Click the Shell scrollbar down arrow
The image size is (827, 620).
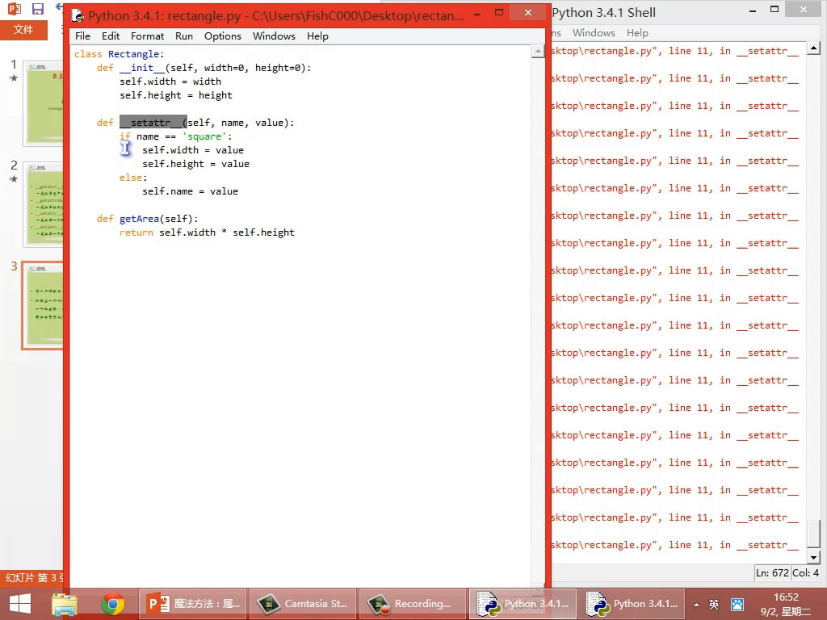[x=813, y=557]
